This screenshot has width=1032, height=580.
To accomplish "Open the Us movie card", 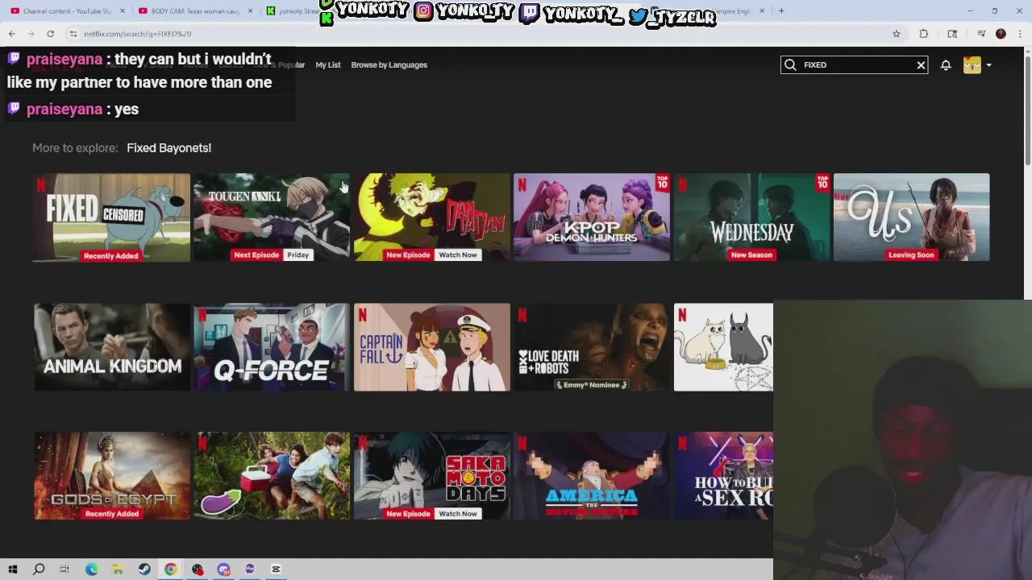I will click(911, 217).
